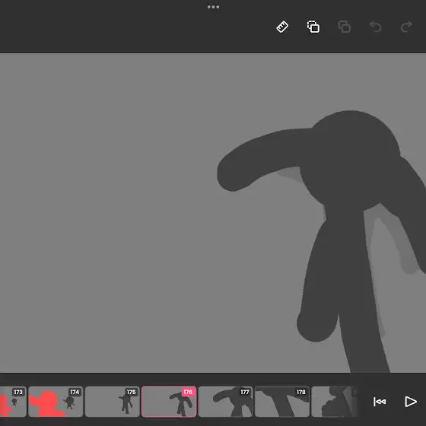Tap the highlighted frame 176 thumbnail
The height and width of the screenshot is (426, 426).
[169, 402]
